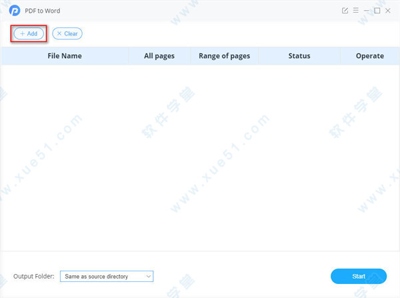Close the PDF to Word window
Screen dimensions: 400x298
[x=387, y=11]
